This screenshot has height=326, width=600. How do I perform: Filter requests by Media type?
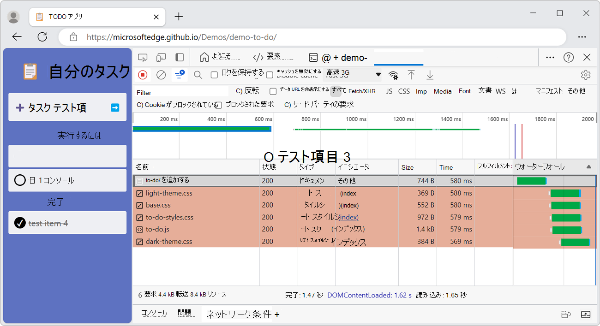point(443,91)
